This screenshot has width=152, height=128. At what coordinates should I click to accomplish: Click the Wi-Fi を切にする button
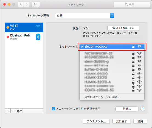click(123, 28)
